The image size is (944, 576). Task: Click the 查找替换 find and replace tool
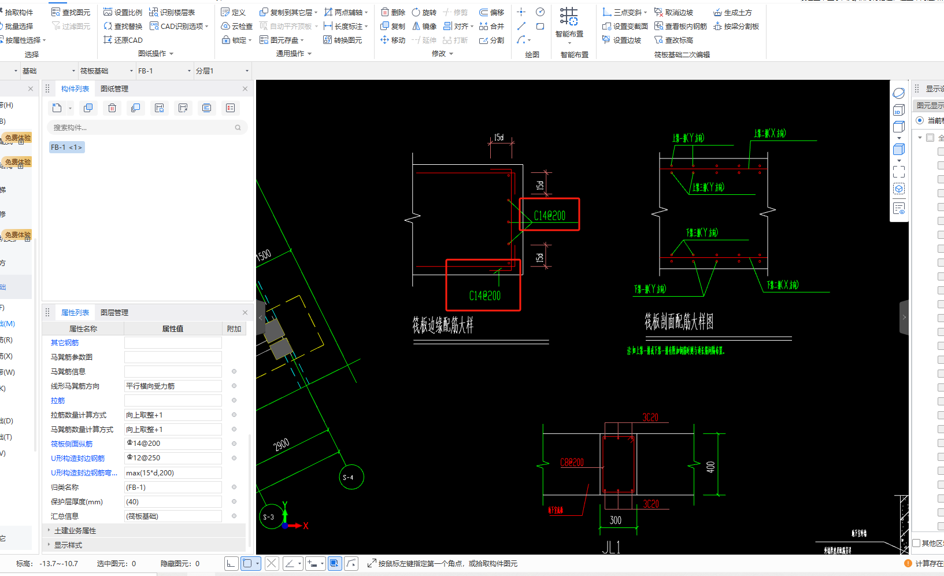[x=123, y=26]
